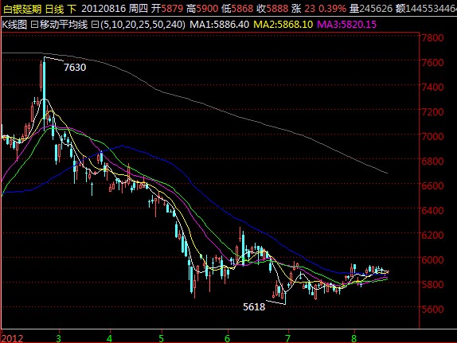Click the month 7 marker on time axis
This screenshot has width=457, height=343.
pos(288,338)
